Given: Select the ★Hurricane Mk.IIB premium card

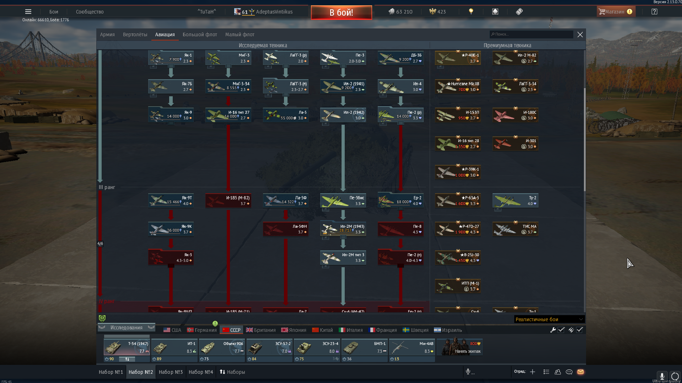Looking at the screenshot, I should [458, 86].
